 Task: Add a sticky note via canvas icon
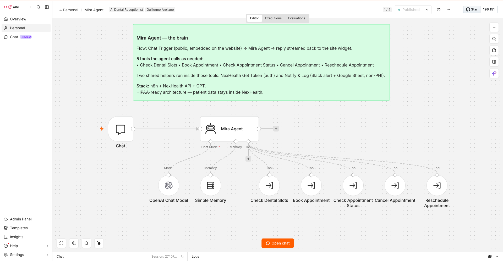494,50
